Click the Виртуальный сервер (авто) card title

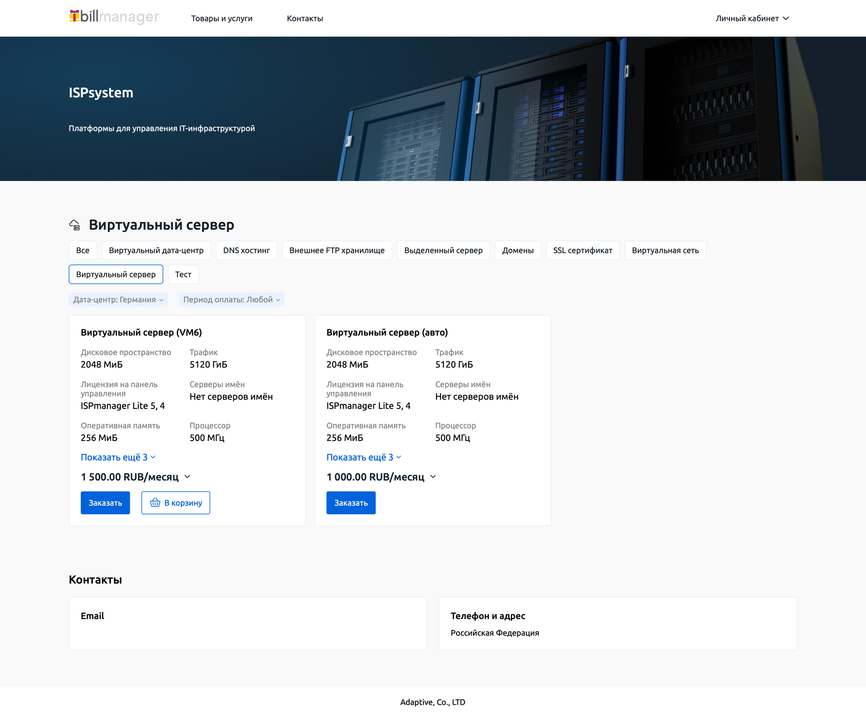point(387,332)
